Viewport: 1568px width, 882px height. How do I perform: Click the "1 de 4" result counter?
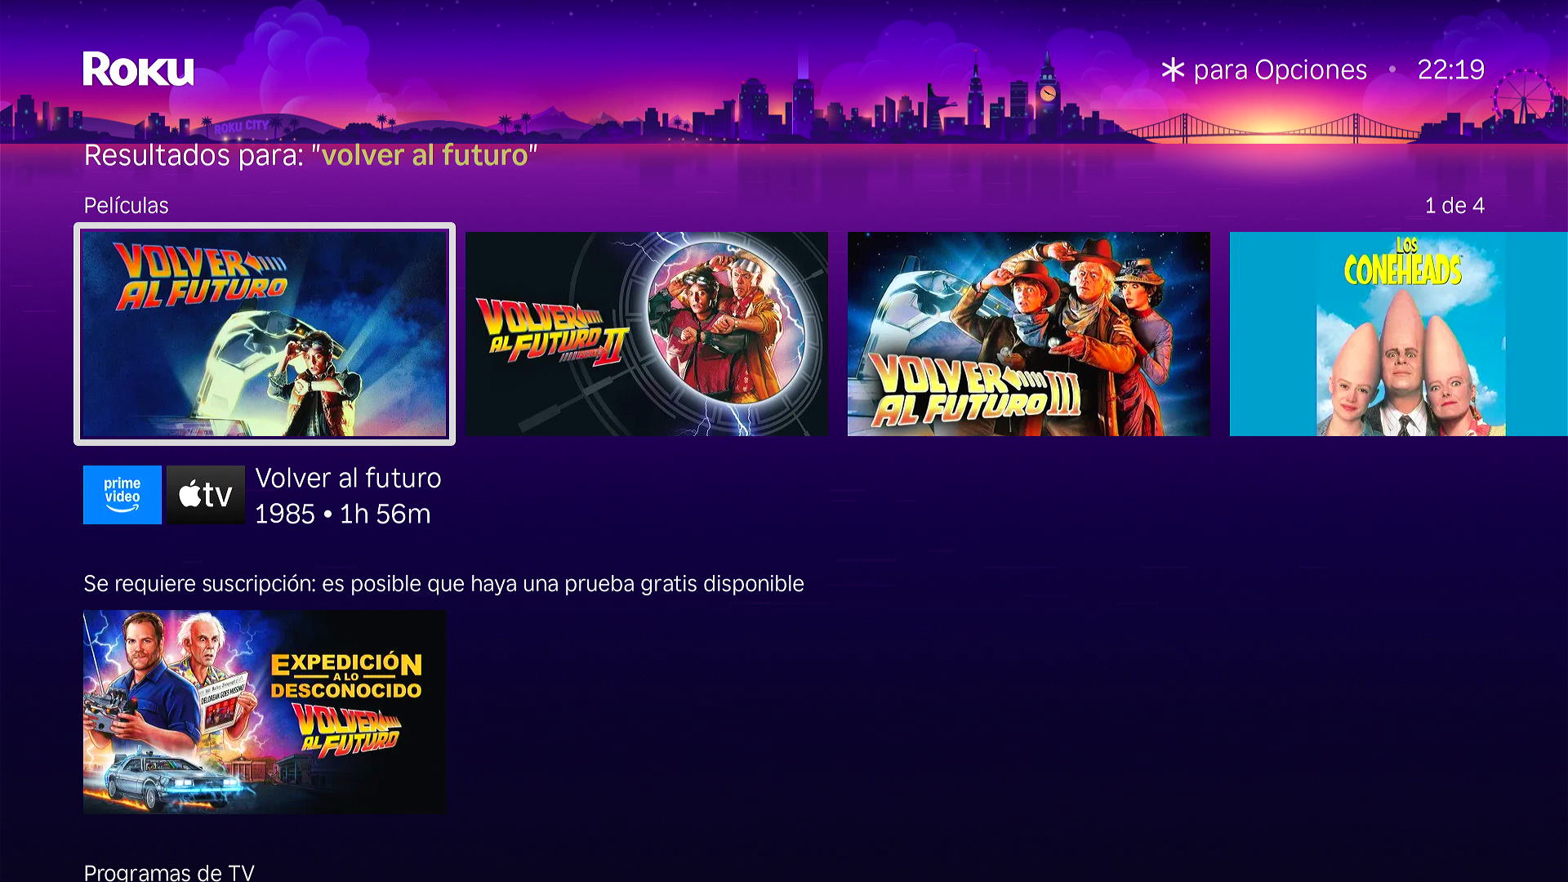pyautogui.click(x=1454, y=206)
